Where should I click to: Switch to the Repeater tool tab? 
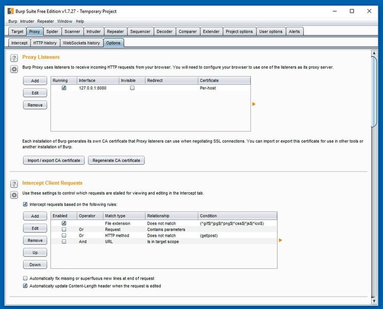coord(115,31)
